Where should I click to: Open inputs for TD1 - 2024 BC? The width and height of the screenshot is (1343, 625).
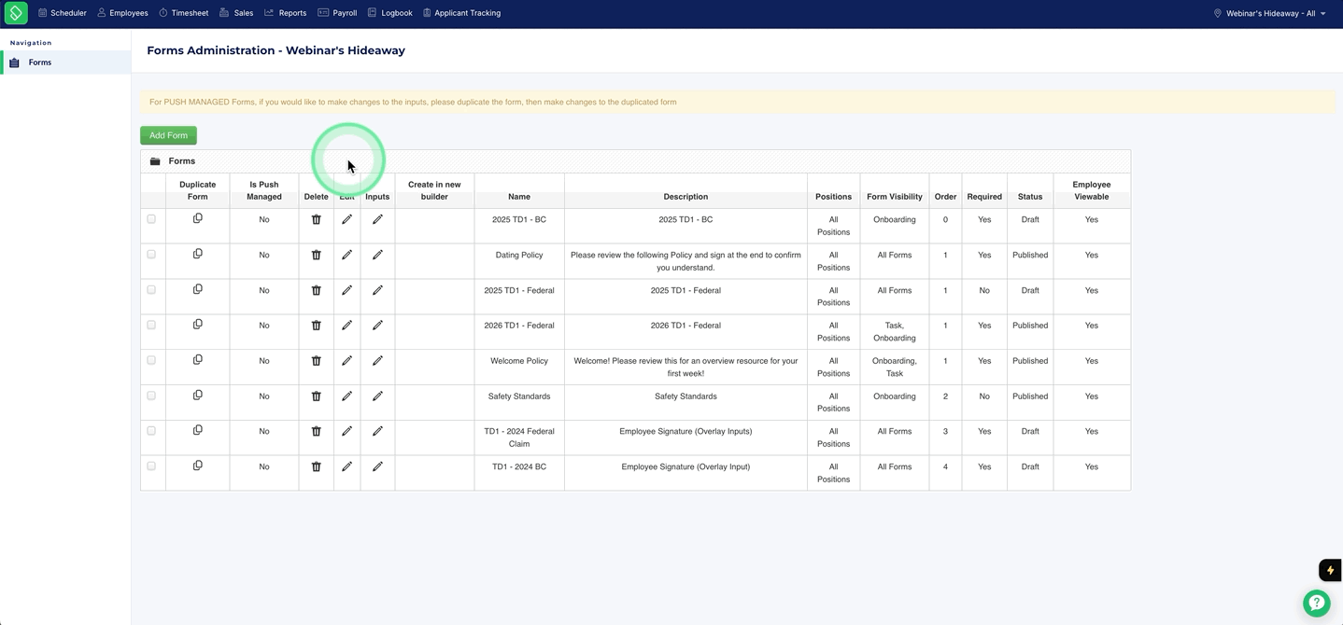377,466
